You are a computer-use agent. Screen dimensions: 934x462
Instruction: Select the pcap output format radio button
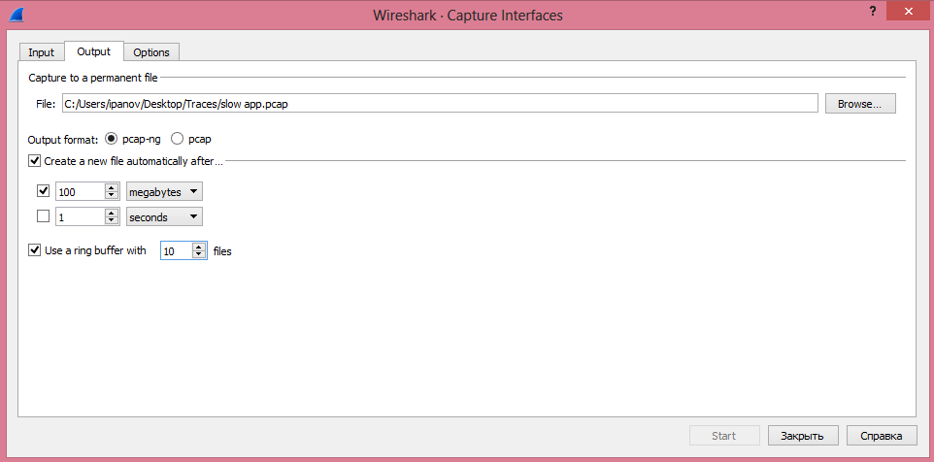[177, 139]
